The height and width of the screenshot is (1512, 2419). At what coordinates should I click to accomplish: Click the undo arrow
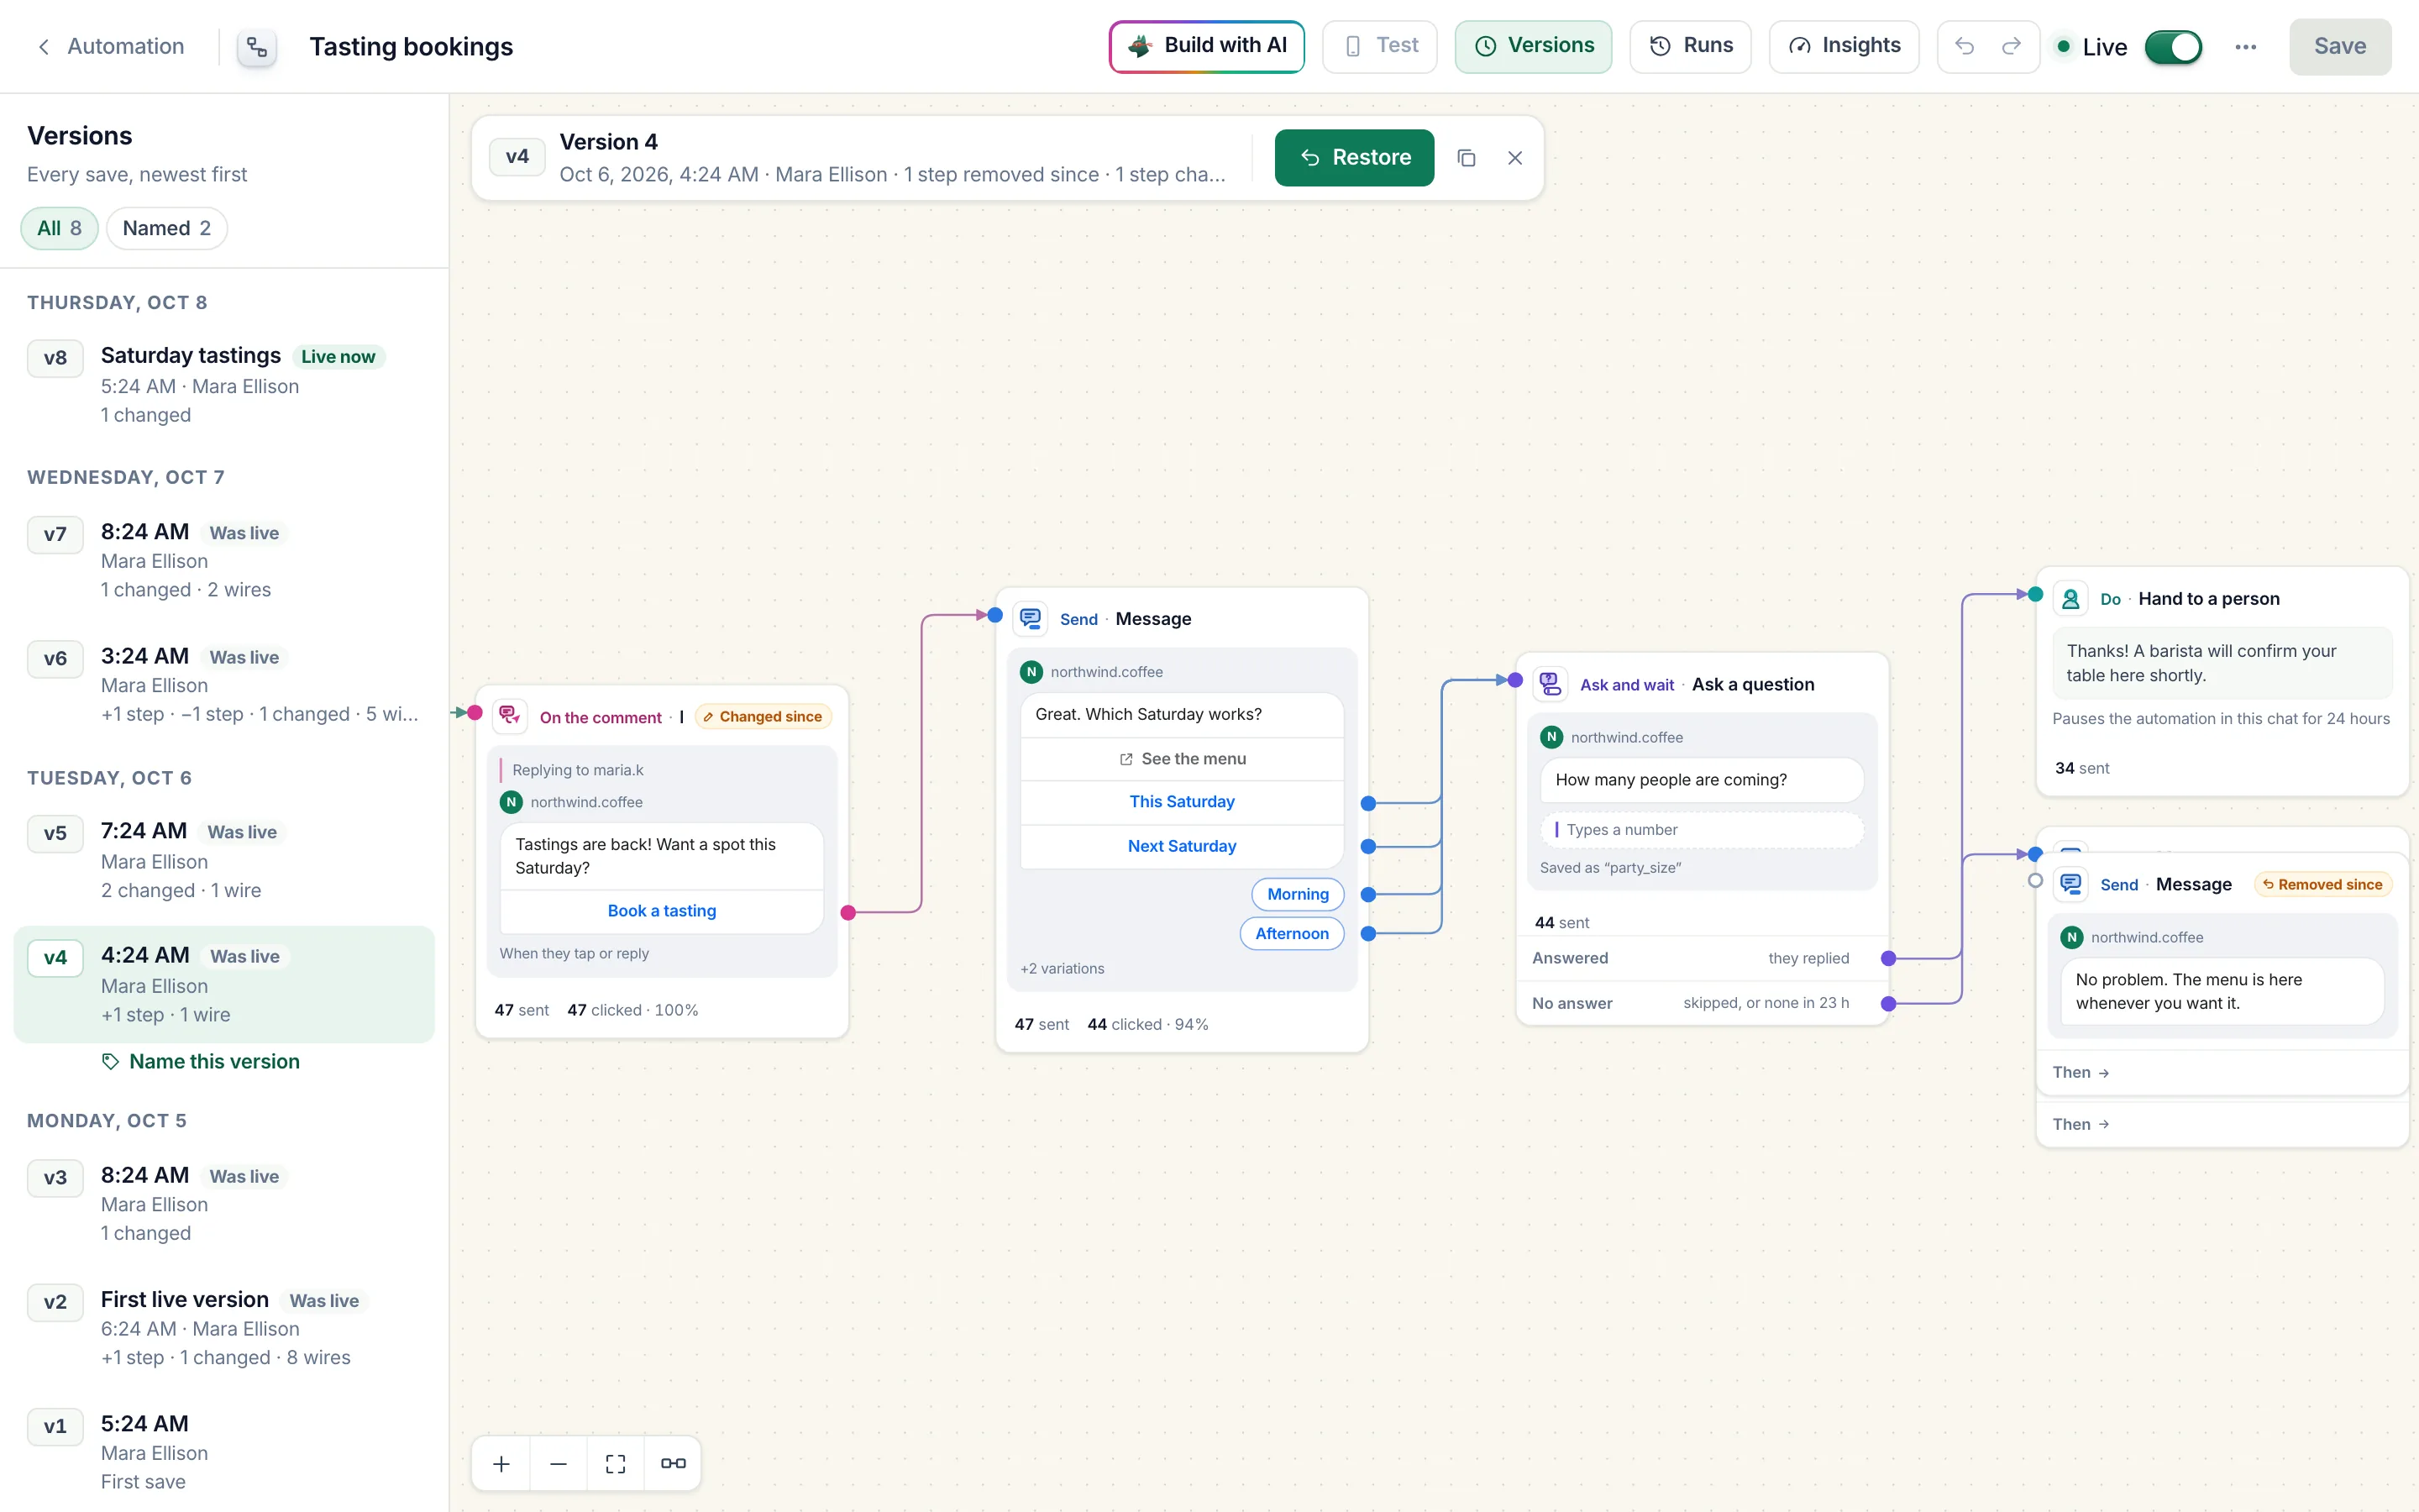point(1965,46)
